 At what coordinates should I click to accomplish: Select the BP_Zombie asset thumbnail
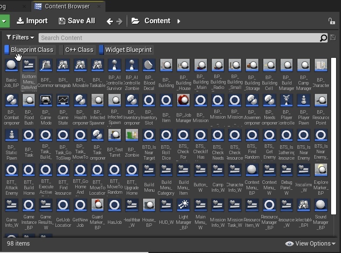(x=132, y=135)
